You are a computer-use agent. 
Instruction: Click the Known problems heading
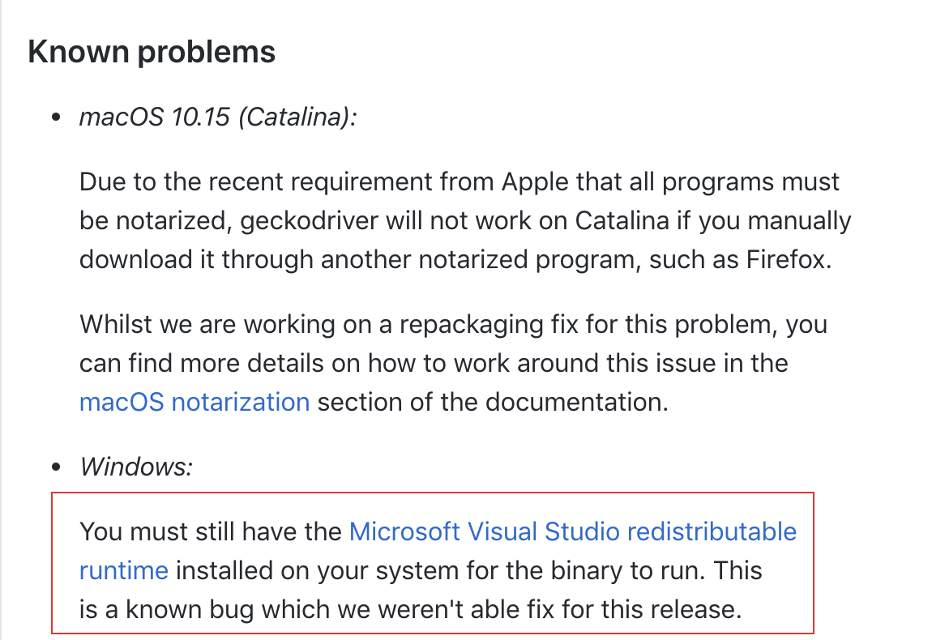click(152, 52)
